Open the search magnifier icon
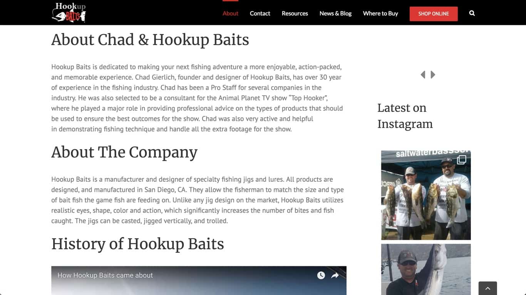Image resolution: width=526 pixels, height=295 pixels. coord(472,13)
